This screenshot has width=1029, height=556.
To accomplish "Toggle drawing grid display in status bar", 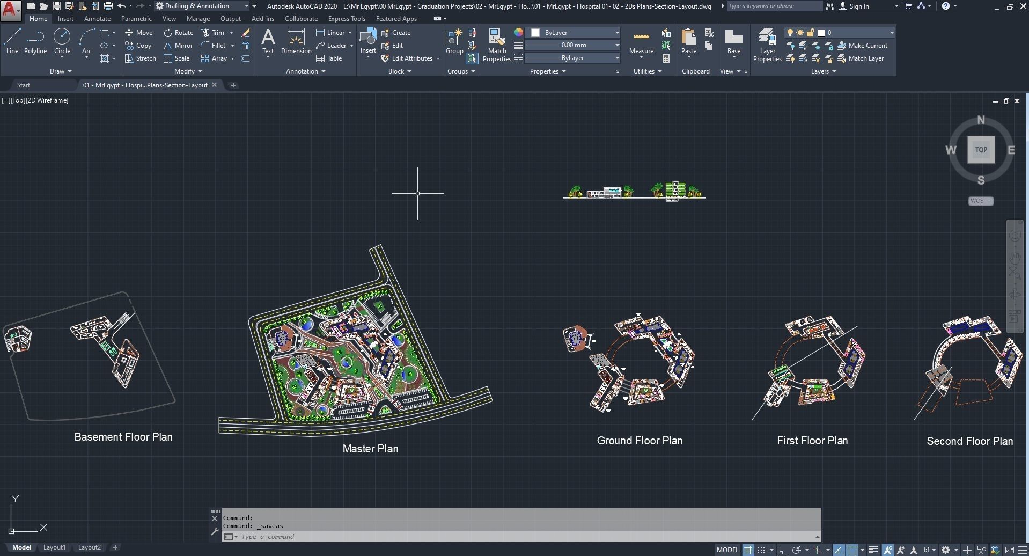I will (748, 550).
